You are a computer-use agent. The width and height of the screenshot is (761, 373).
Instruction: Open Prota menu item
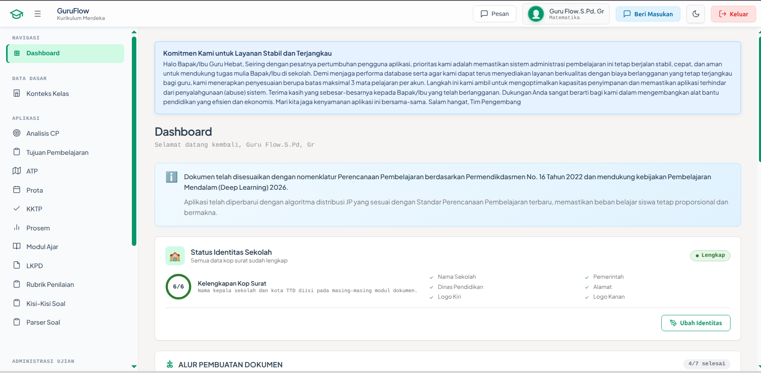(66, 190)
